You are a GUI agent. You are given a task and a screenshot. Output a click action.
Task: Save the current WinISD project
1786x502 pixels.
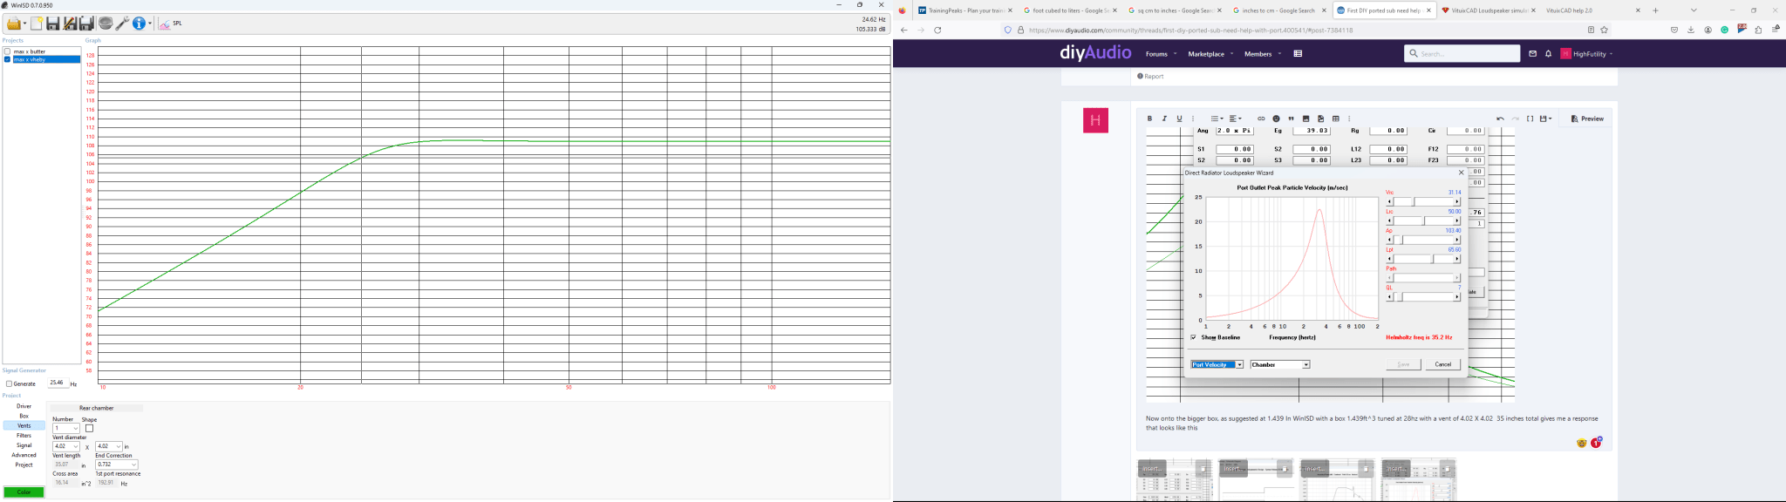point(53,24)
